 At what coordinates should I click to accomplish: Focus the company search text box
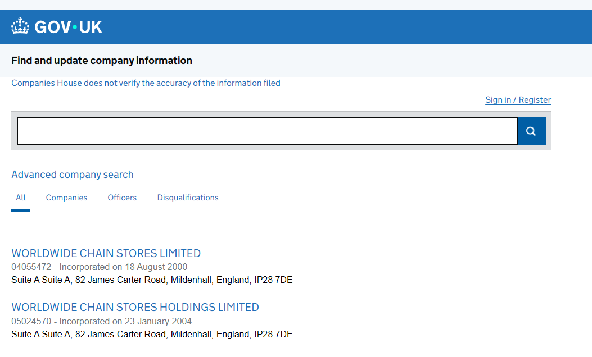tap(267, 131)
